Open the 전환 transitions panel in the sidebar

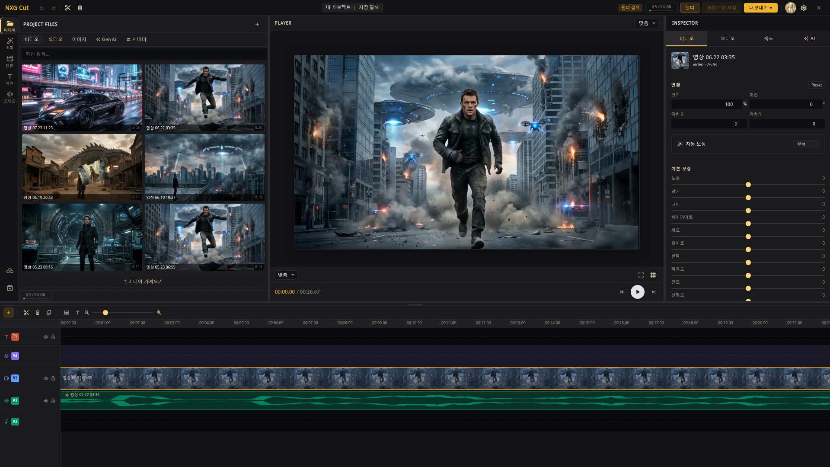10,61
